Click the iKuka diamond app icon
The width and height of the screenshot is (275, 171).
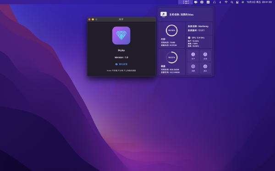[x=121, y=36]
